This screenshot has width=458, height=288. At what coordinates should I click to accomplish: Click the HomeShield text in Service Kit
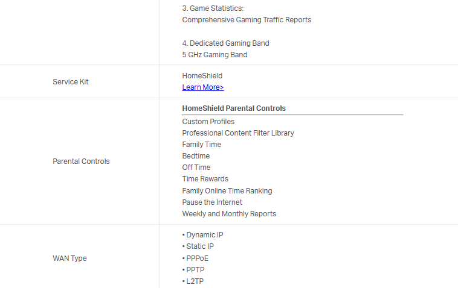point(202,76)
